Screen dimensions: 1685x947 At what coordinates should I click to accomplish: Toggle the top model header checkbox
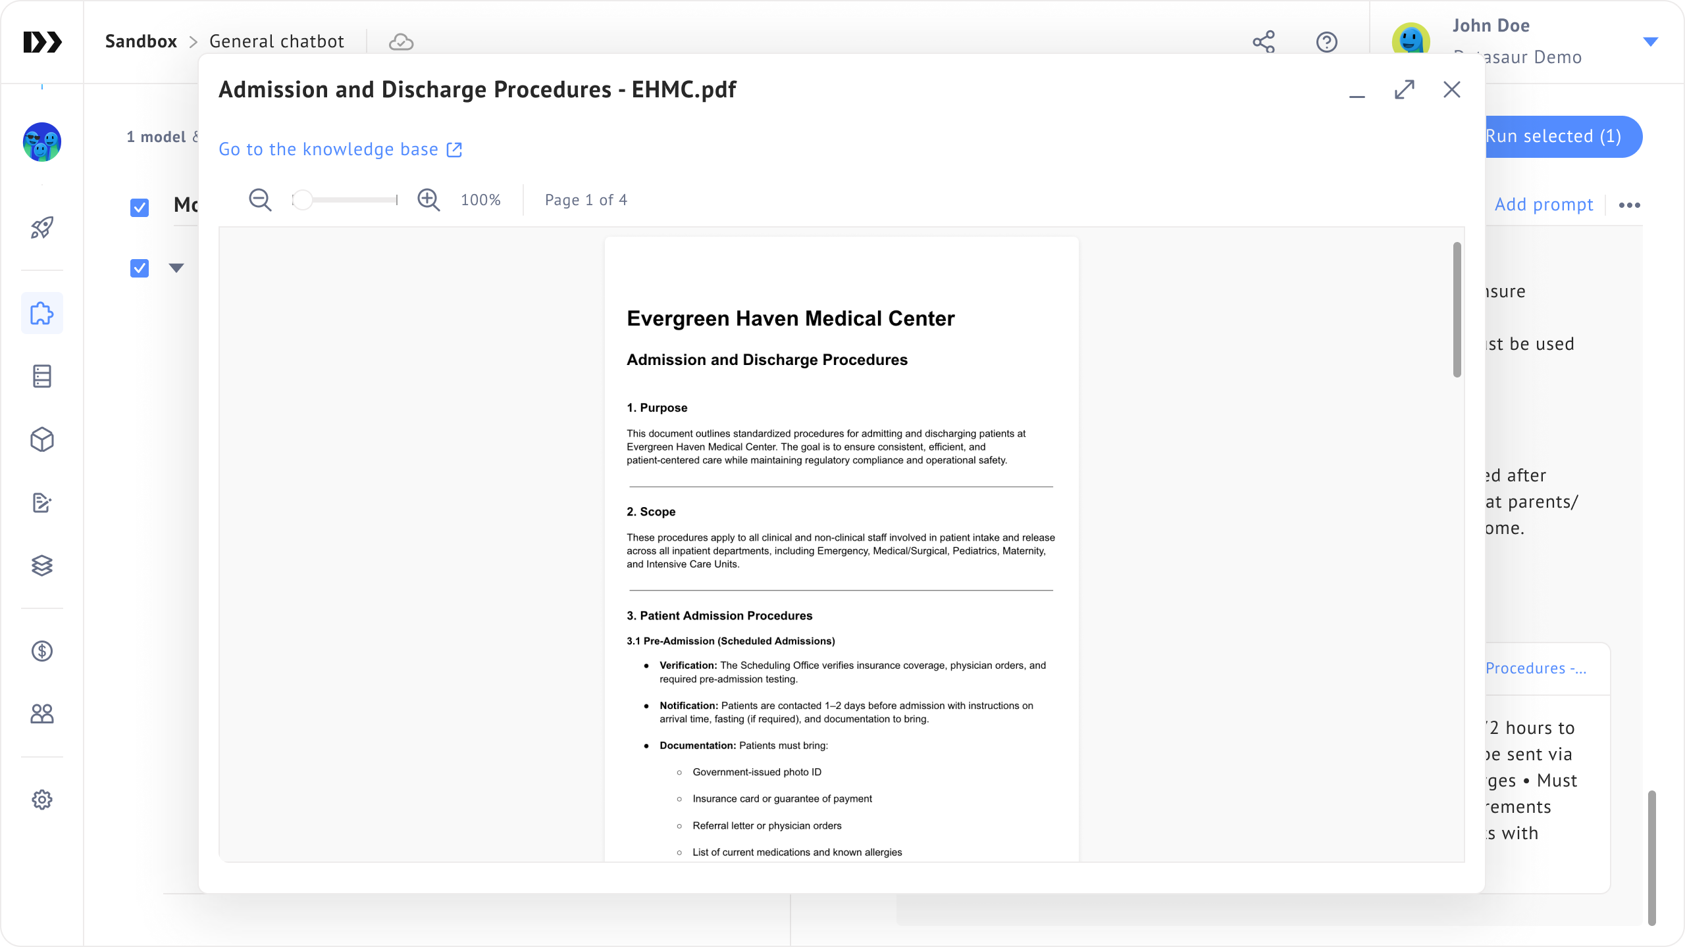pos(140,208)
